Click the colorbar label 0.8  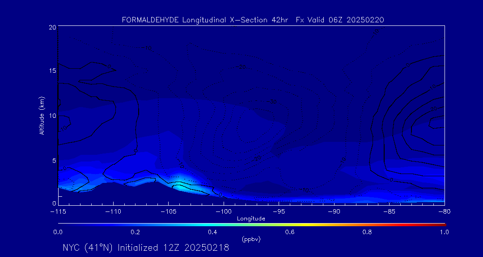tap(367, 232)
